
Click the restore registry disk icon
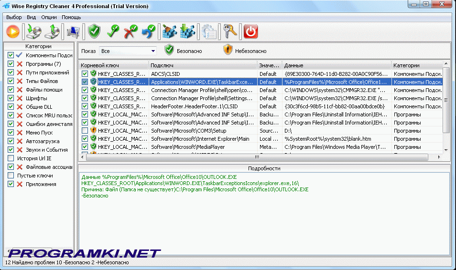[x=52, y=31]
